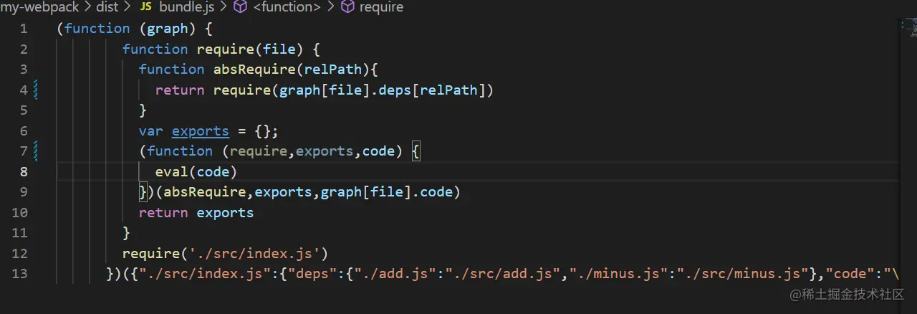Click the underlined exports variable on line 6
The width and height of the screenshot is (917, 314).
(201, 131)
